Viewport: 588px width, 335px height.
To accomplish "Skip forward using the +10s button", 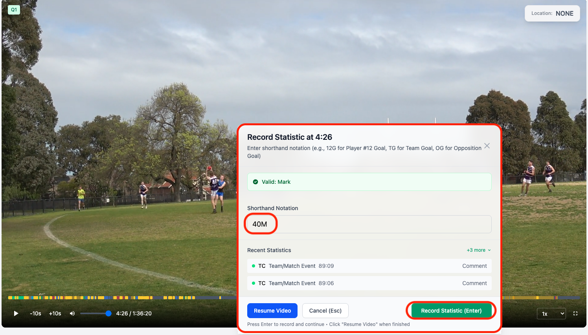I will click(55, 313).
